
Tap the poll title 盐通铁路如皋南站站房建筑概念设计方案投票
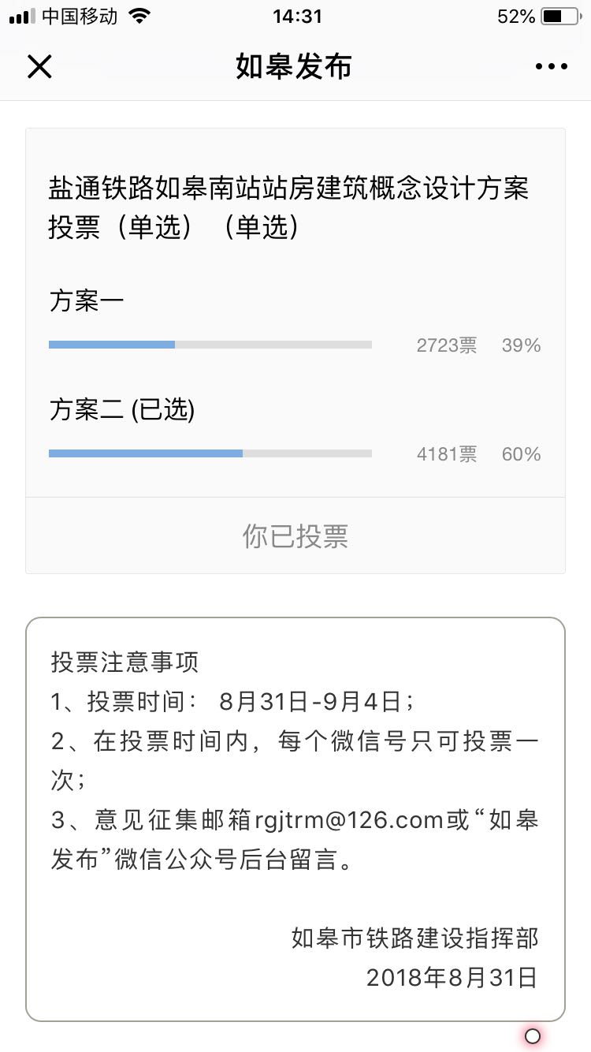[x=288, y=208]
